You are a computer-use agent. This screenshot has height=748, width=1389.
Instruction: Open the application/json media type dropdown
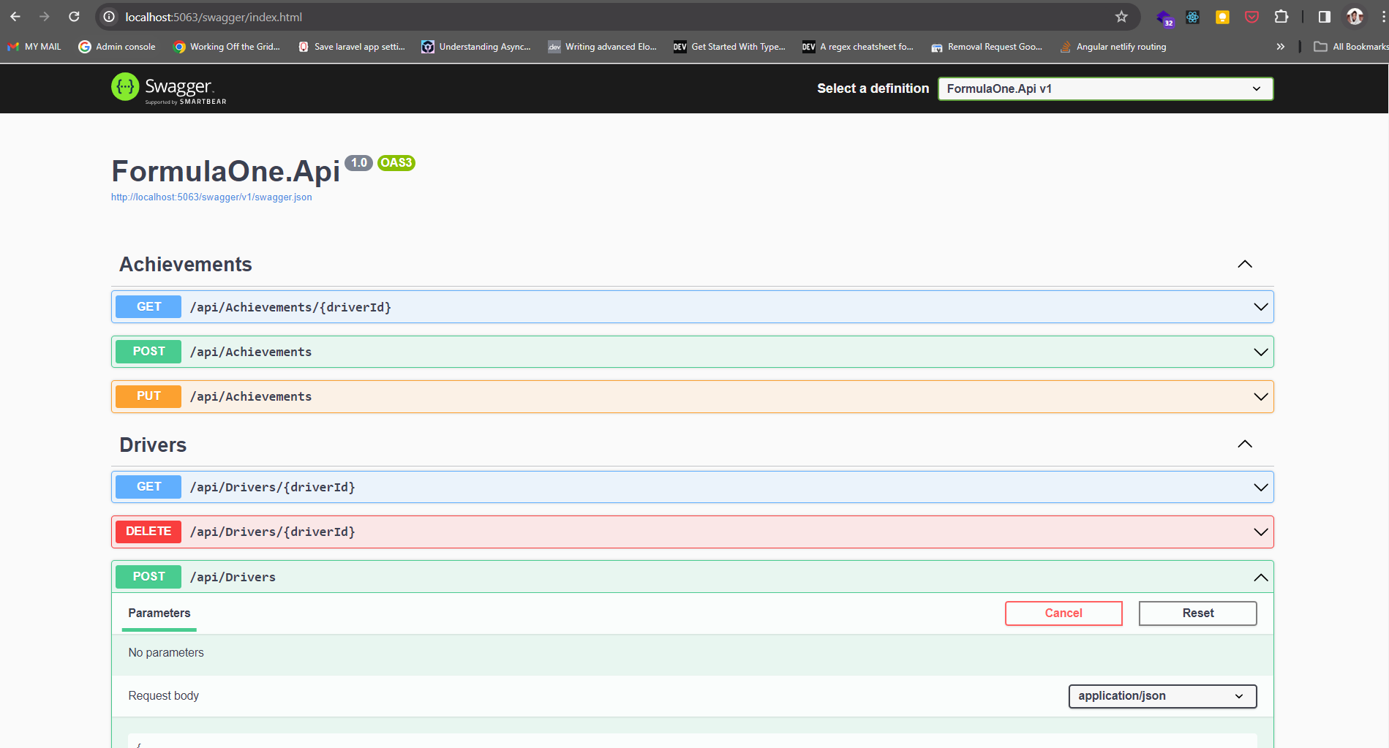[1162, 695]
